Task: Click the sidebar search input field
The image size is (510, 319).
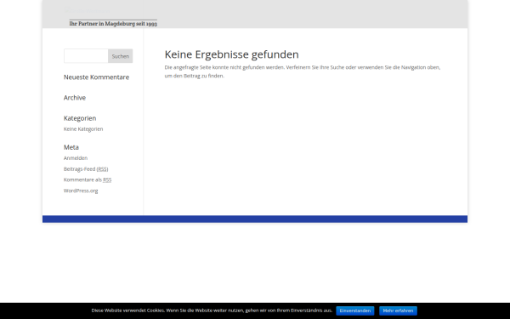Action: pos(86,56)
